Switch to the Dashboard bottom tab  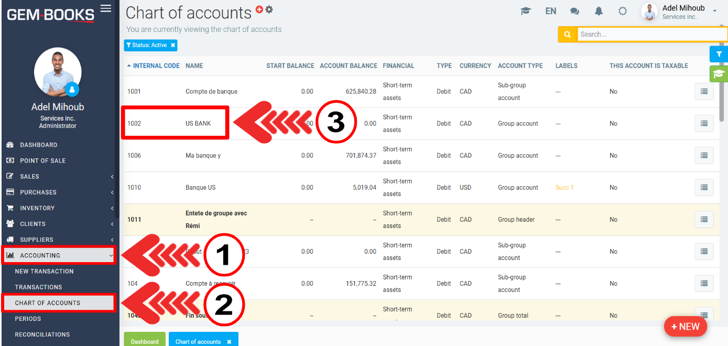pyautogui.click(x=144, y=341)
